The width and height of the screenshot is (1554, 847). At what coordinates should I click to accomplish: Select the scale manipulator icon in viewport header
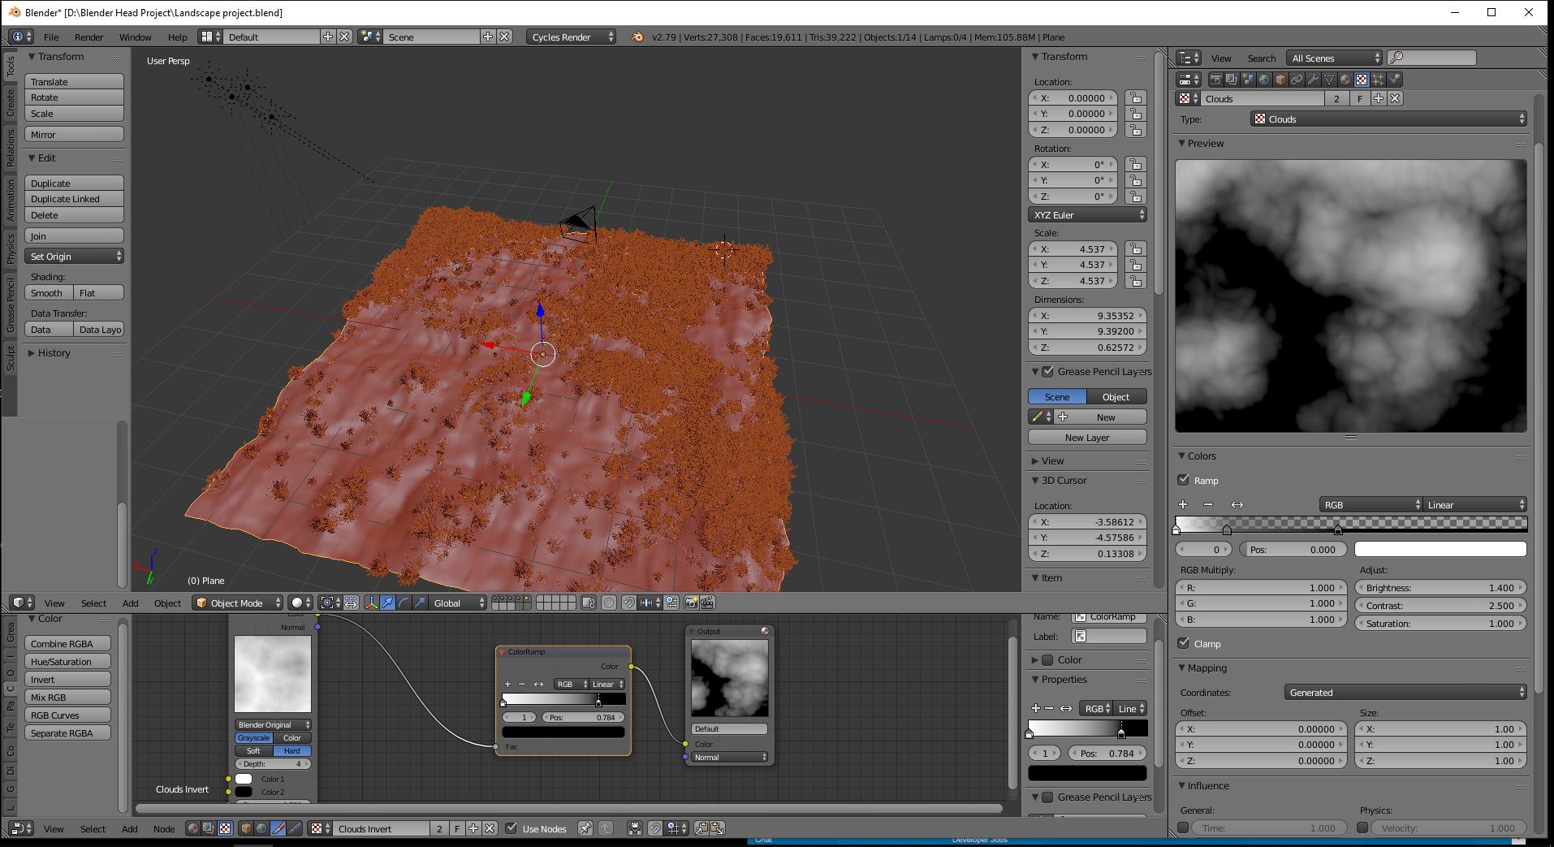(x=420, y=603)
